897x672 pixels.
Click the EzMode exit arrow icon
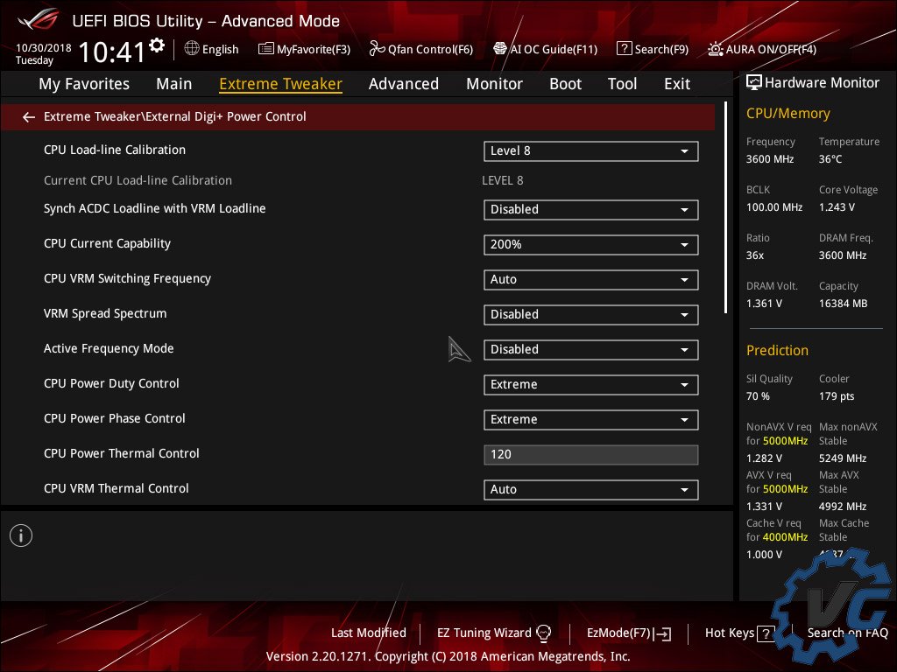click(662, 633)
